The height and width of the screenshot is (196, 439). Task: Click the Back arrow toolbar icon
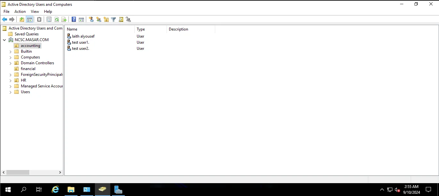pyautogui.click(x=5, y=20)
